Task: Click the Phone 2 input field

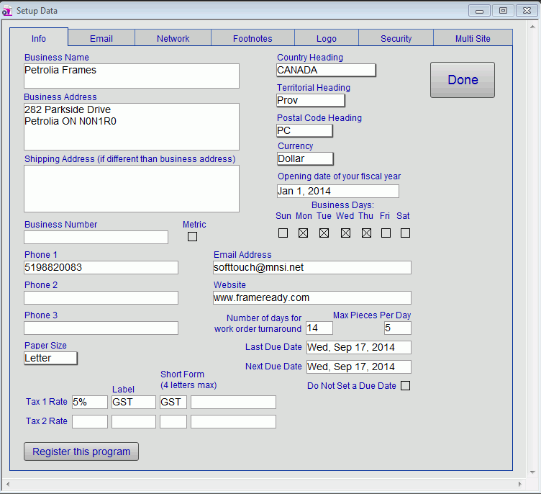Action: [x=101, y=297]
